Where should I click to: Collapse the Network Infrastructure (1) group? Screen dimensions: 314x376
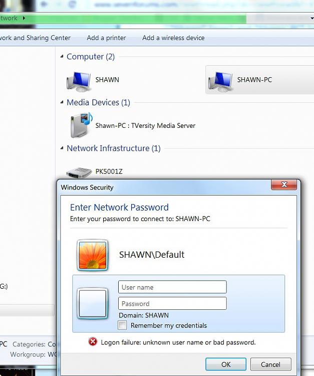pyautogui.click(x=62, y=148)
